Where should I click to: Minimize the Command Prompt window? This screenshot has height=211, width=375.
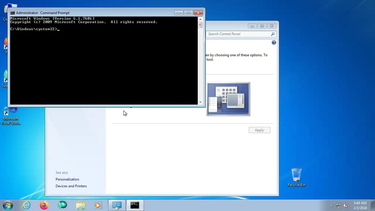click(179, 13)
